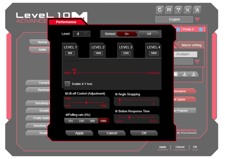Open the Macro setting tab
The image size is (225, 159).
pos(191,45)
